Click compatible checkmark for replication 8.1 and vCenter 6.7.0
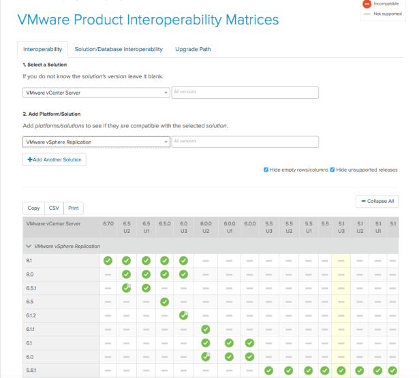This screenshot has width=419, height=378. (108, 260)
